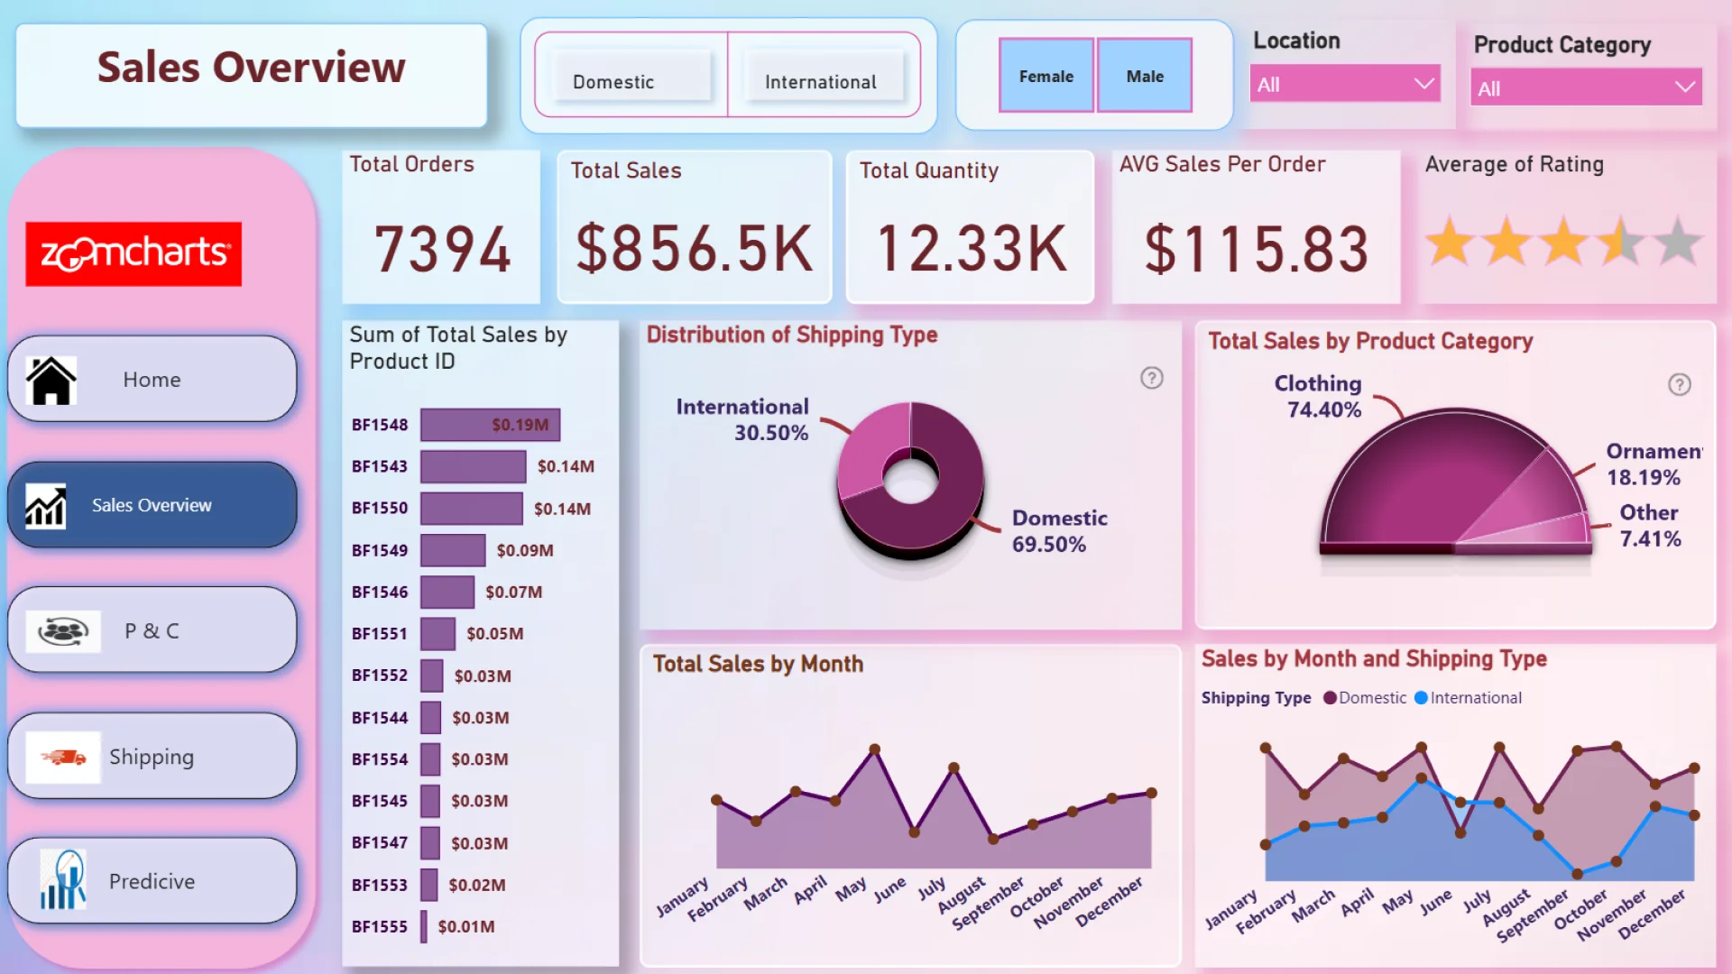Toggle the Male gender filter
Image resolution: width=1732 pixels, height=974 pixels.
pos(1145,76)
